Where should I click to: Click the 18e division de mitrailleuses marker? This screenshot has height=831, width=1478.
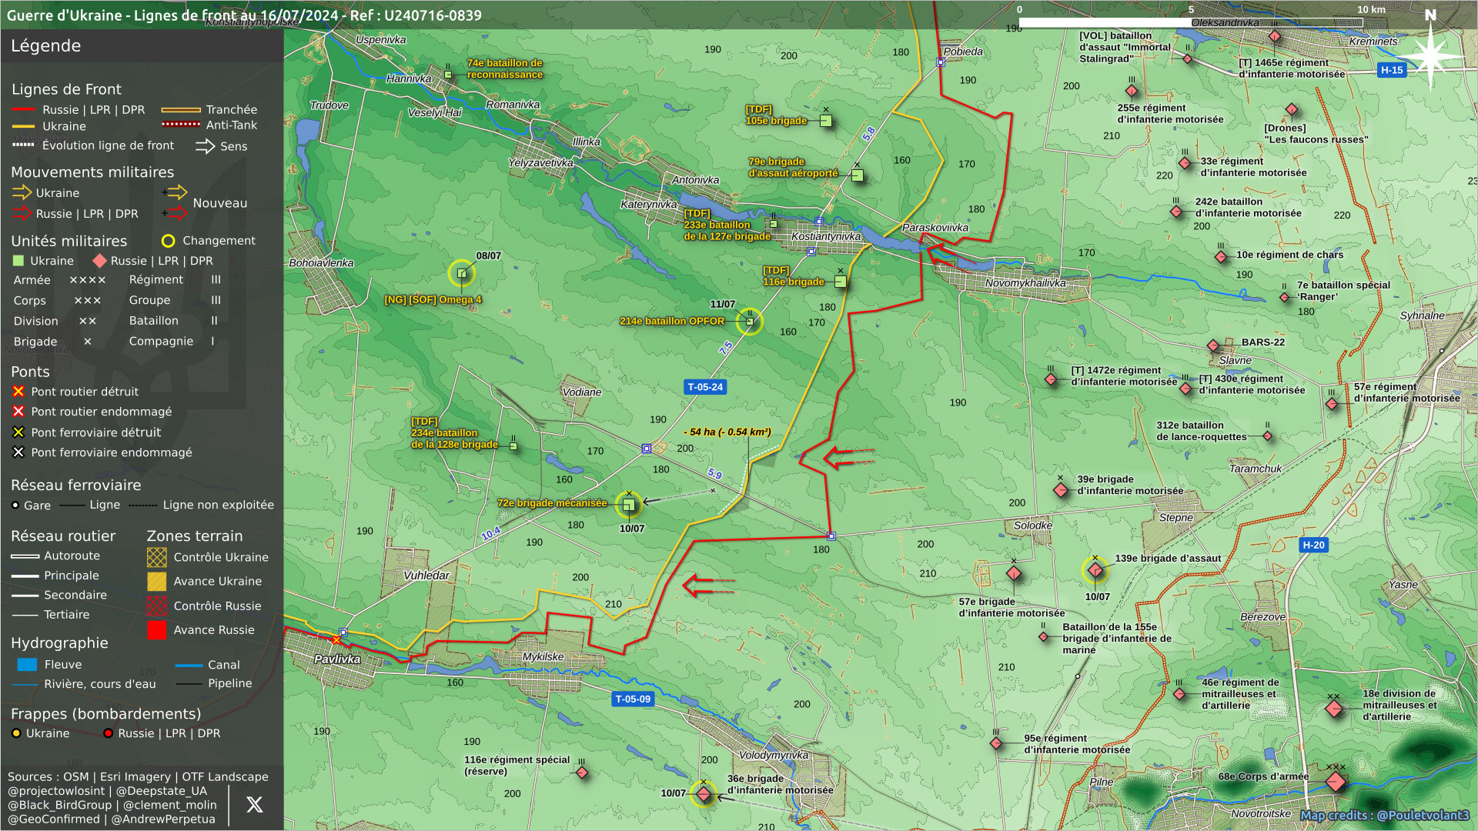[x=1334, y=709]
